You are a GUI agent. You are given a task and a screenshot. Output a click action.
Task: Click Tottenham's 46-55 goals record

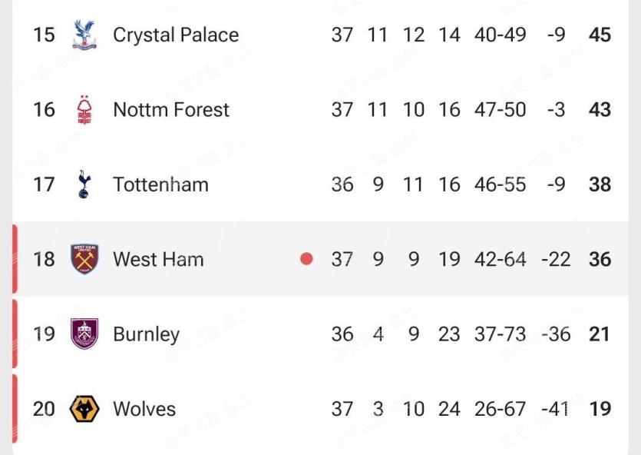point(500,184)
